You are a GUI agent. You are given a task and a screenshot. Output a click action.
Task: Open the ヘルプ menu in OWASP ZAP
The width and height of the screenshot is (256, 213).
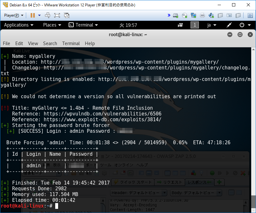pos(142,165)
